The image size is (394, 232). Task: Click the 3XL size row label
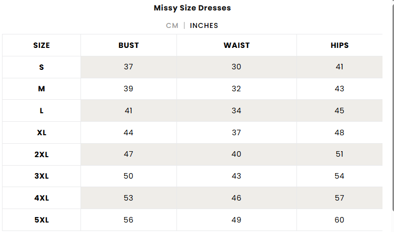point(41,176)
